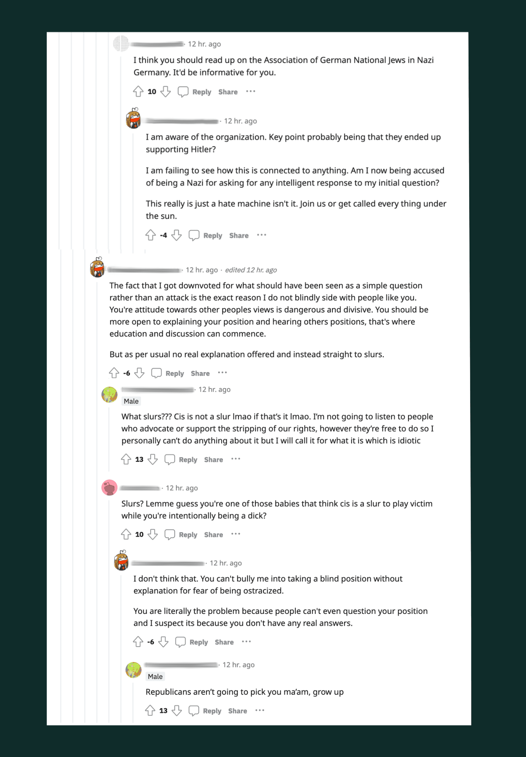Reply to the "Slurs? Lemme guess" comment
Viewport: 526px width, 757px height.
tap(188, 535)
